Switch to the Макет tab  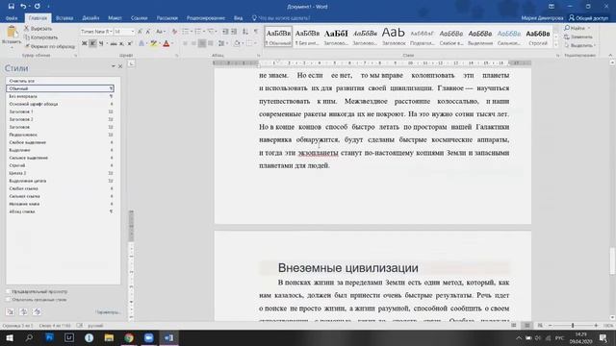click(115, 18)
